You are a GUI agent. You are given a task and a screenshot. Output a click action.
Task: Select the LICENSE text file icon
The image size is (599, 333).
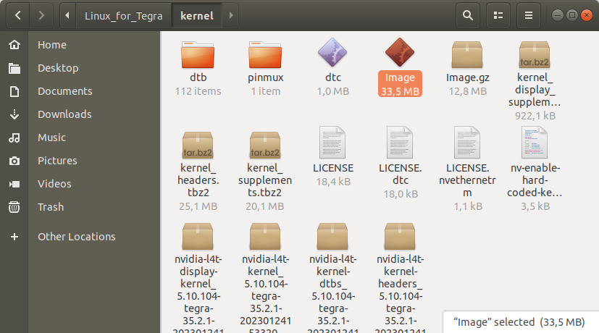332,143
